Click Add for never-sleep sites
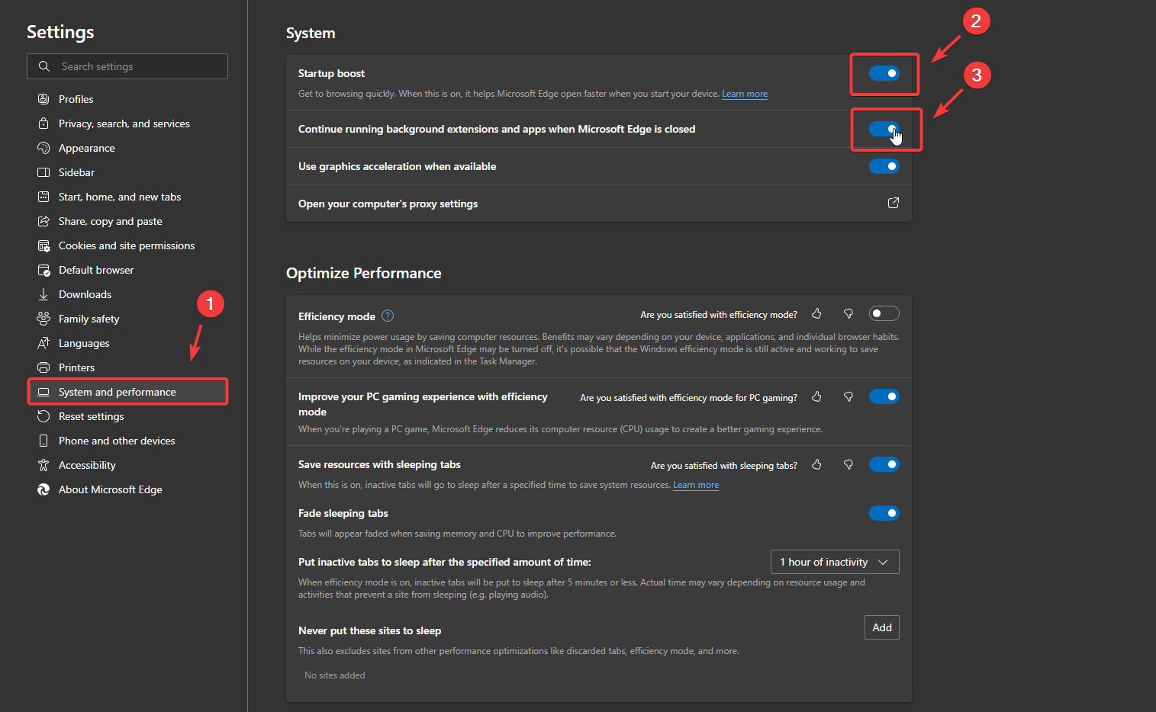This screenshot has height=712, width=1156. [881, 627]
